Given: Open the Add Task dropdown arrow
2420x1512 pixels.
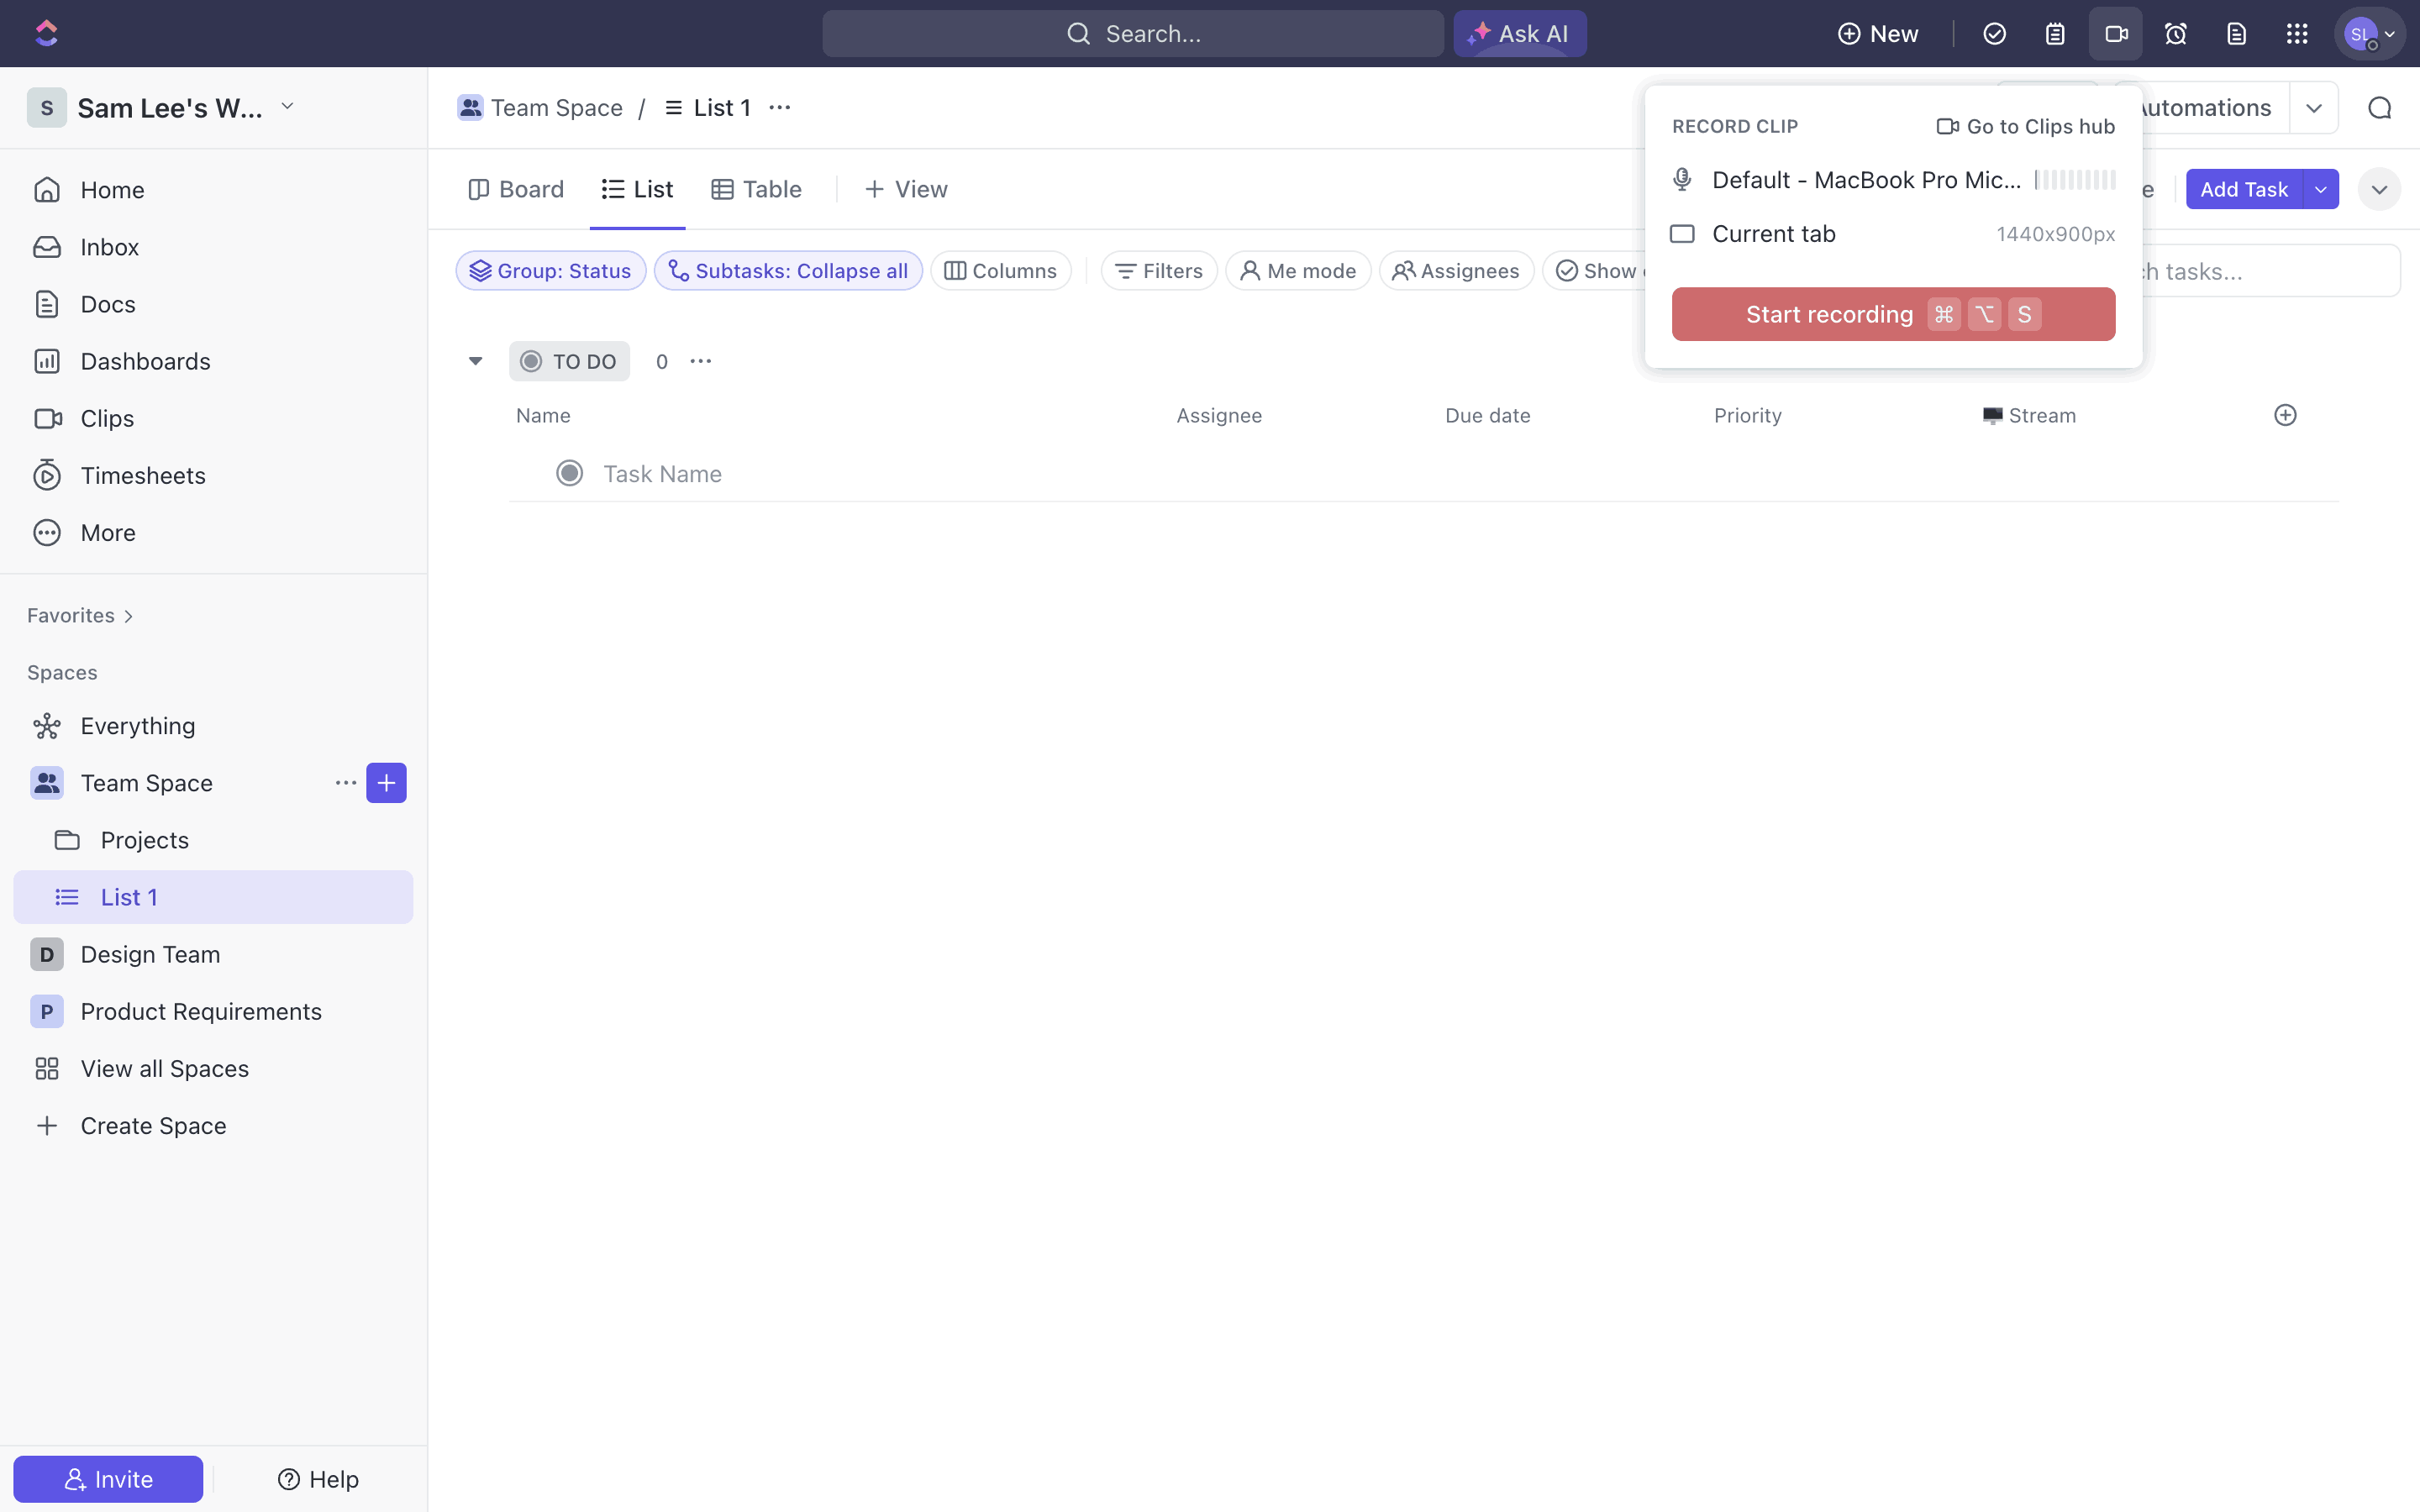Looking at the screenshot, I should coord(2320,189).
